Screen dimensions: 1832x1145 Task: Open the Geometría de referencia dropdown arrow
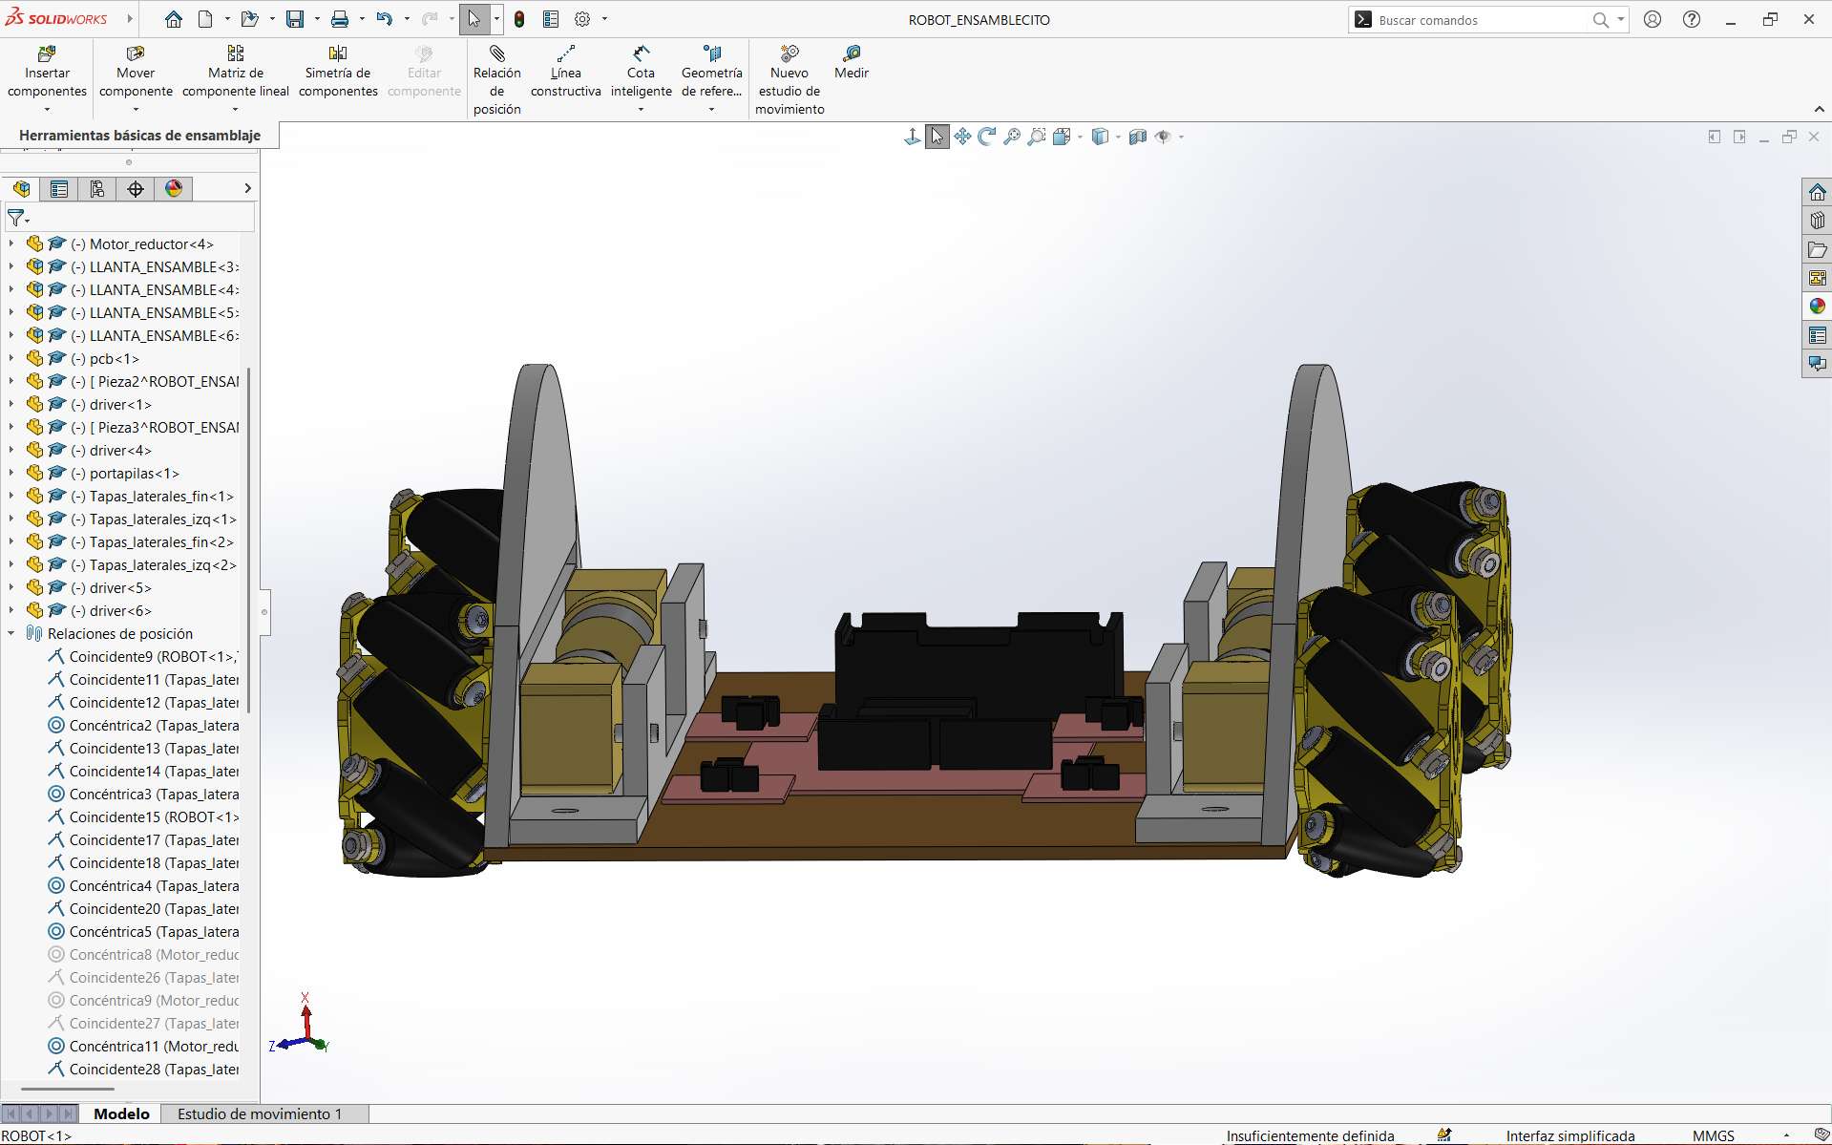(x=711, y=110)
